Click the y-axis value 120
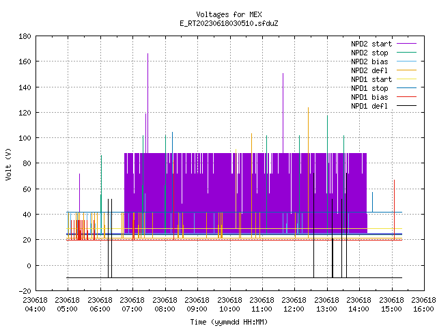 tap(25, 113)
